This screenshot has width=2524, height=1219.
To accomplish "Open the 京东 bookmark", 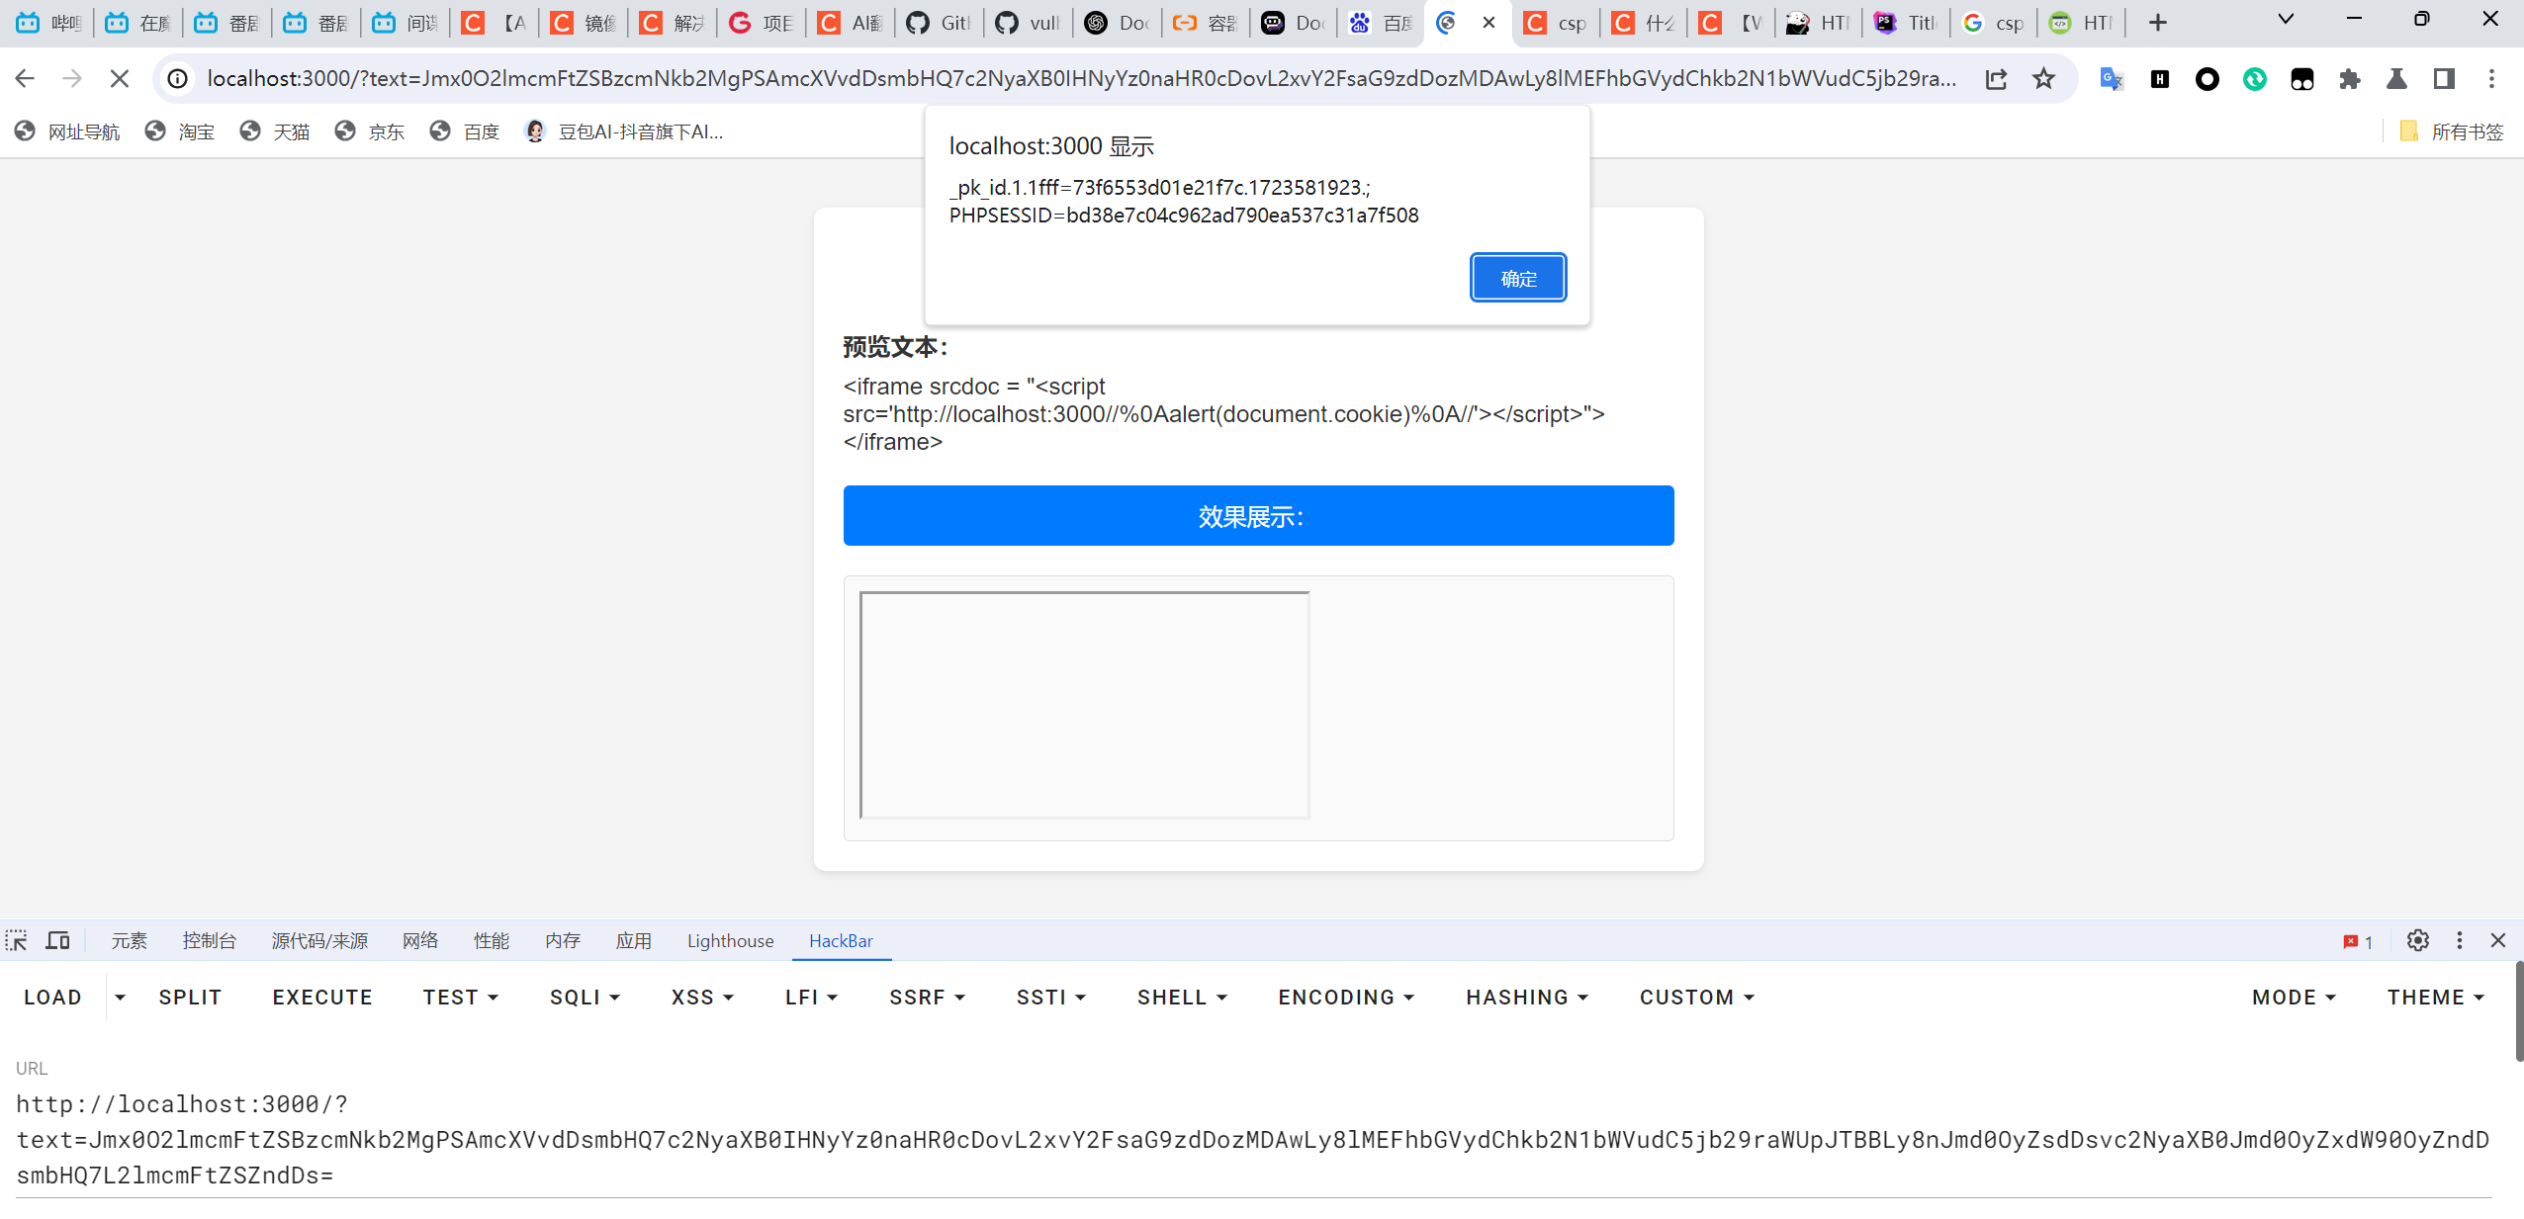I will pyautogui.click(x=370, y=131).
